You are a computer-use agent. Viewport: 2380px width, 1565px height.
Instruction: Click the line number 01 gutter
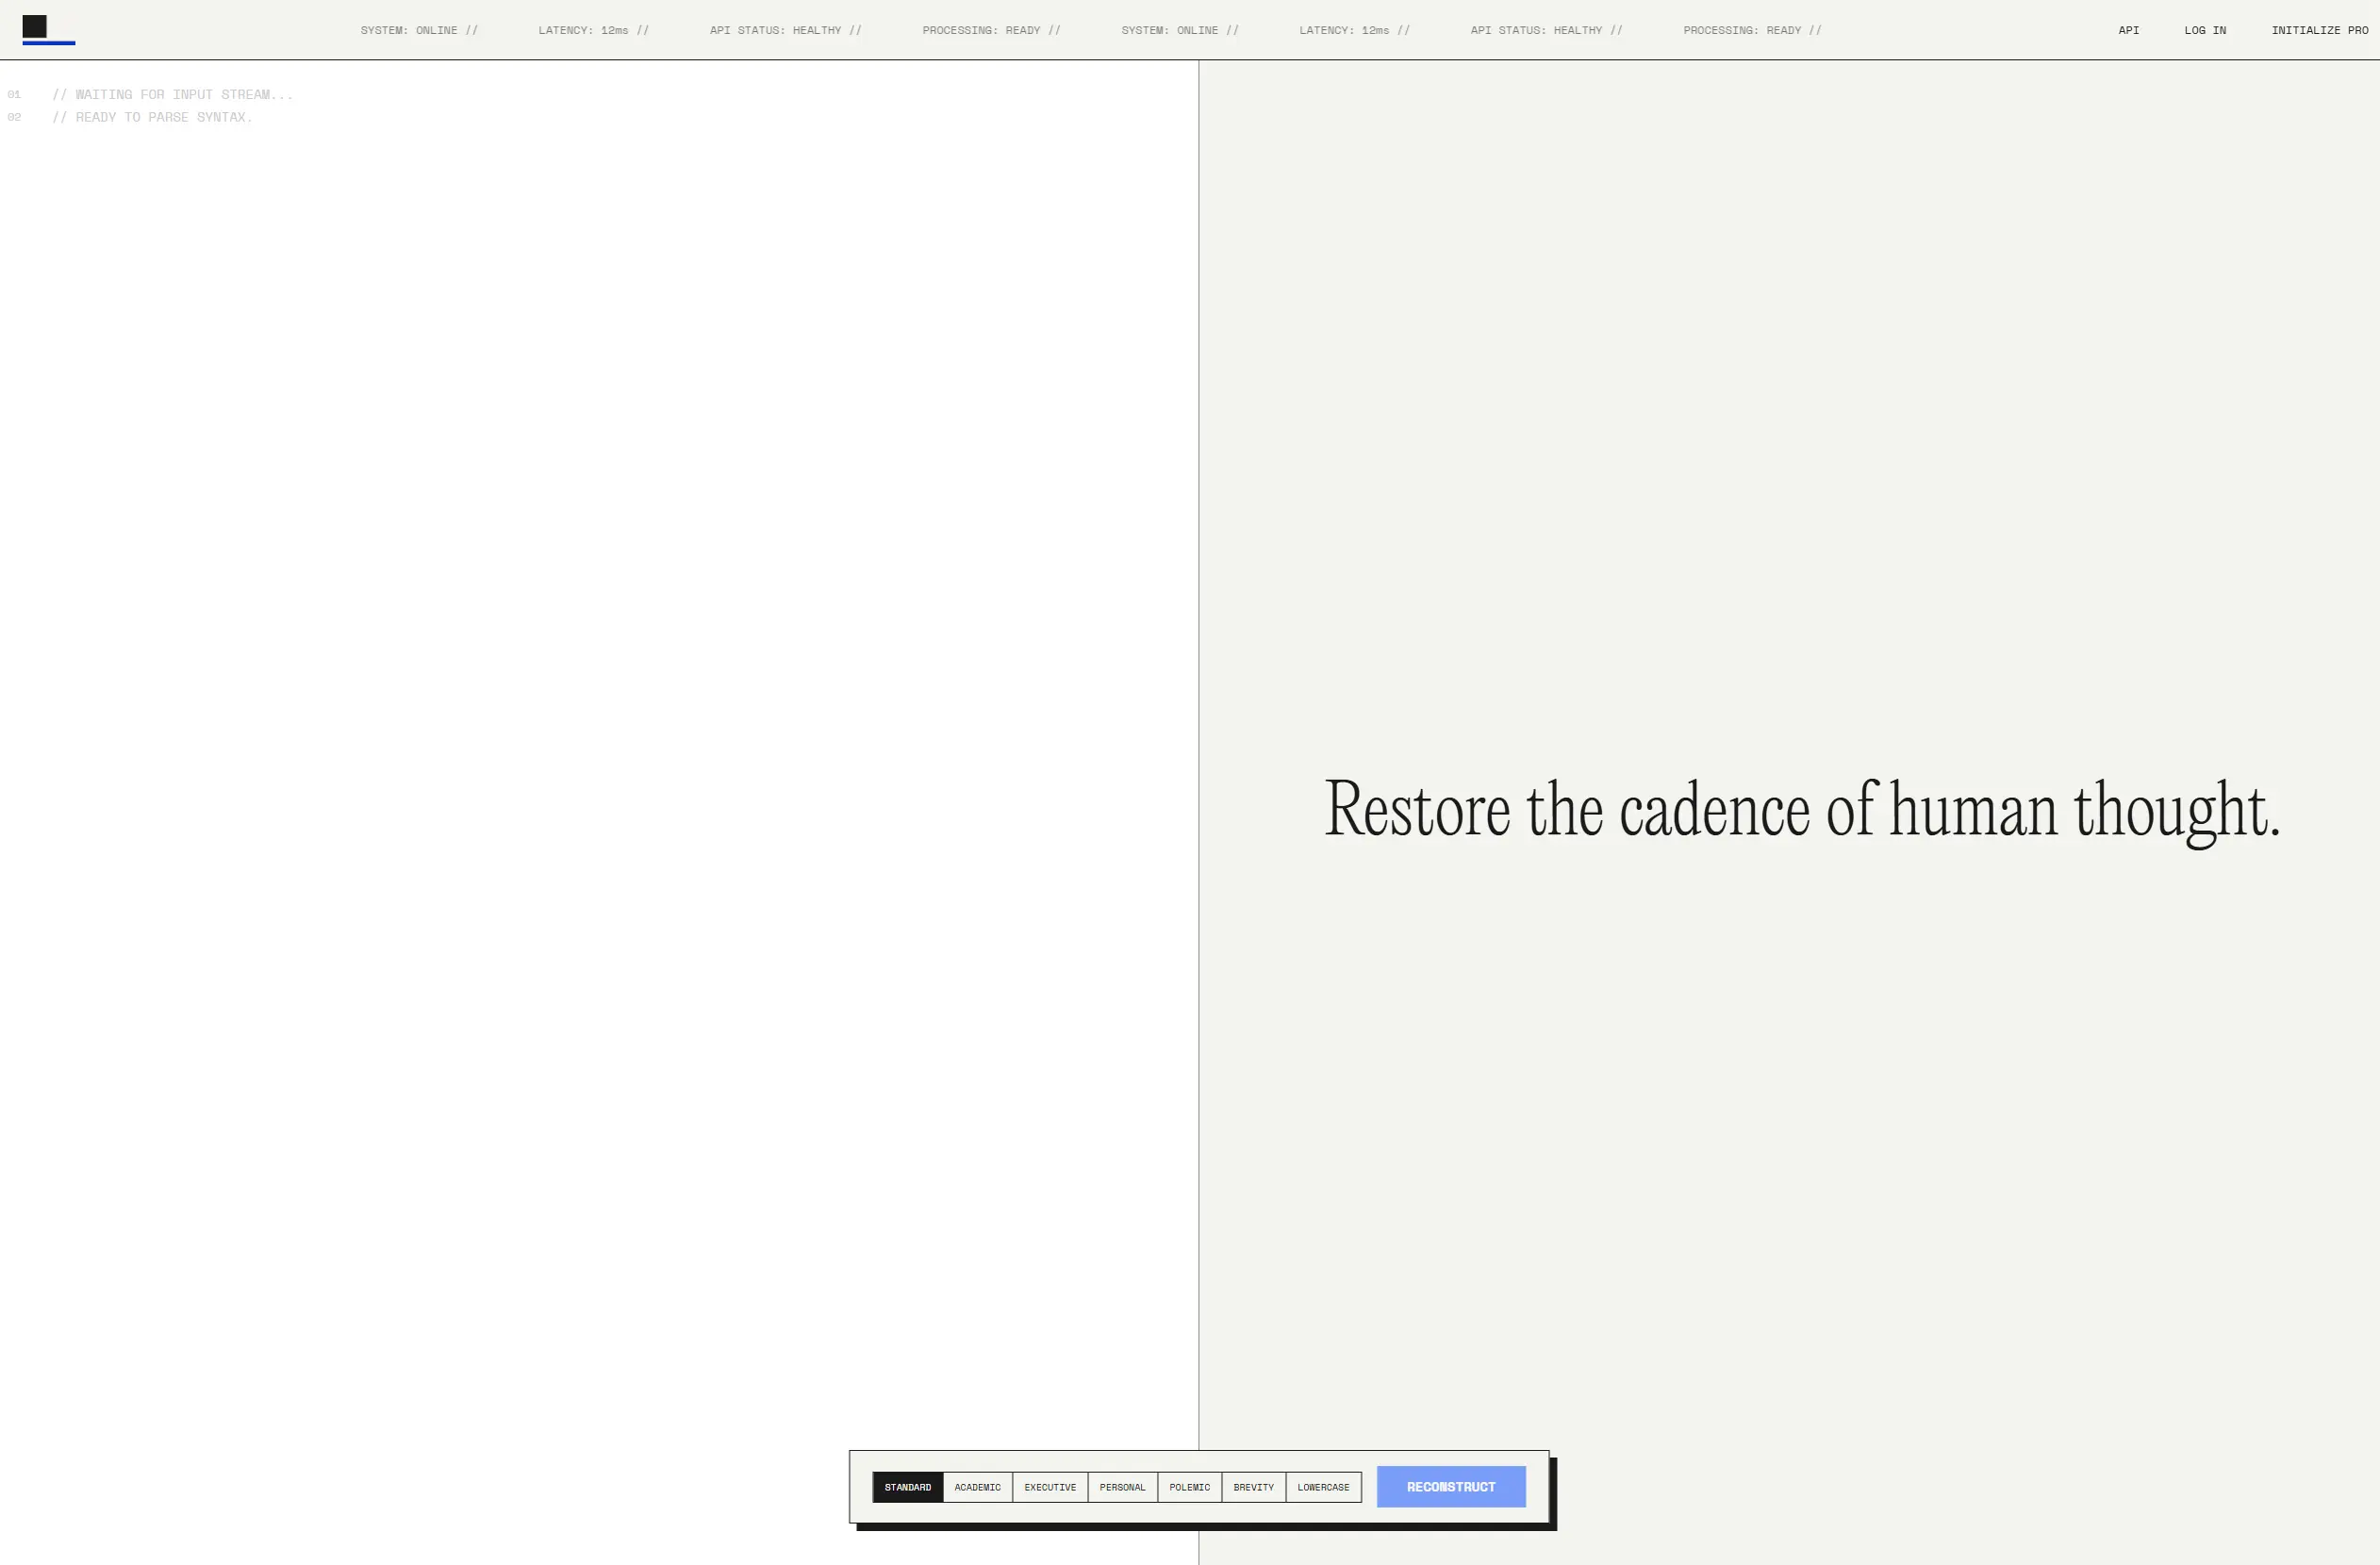click(x=14, y=95)
